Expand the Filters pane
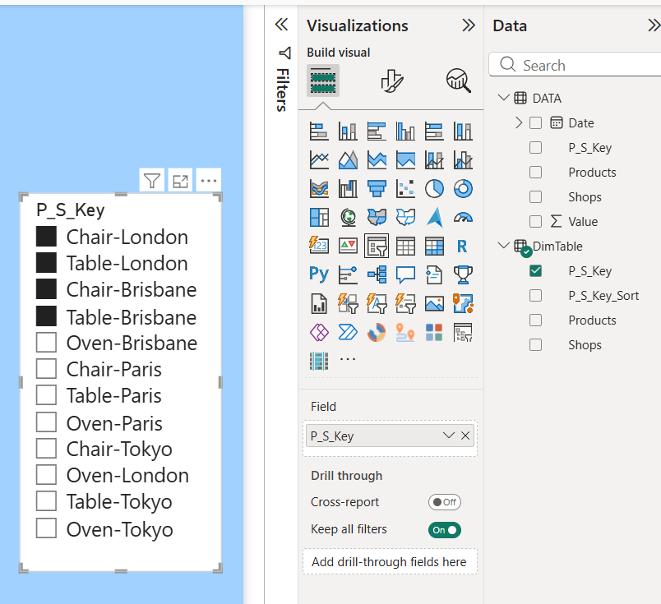 point(282,25)
